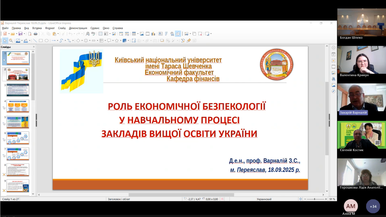Select slide 5 thumbnail in the panel
Screen dimensions: 386x217
[x=18, y=122]
